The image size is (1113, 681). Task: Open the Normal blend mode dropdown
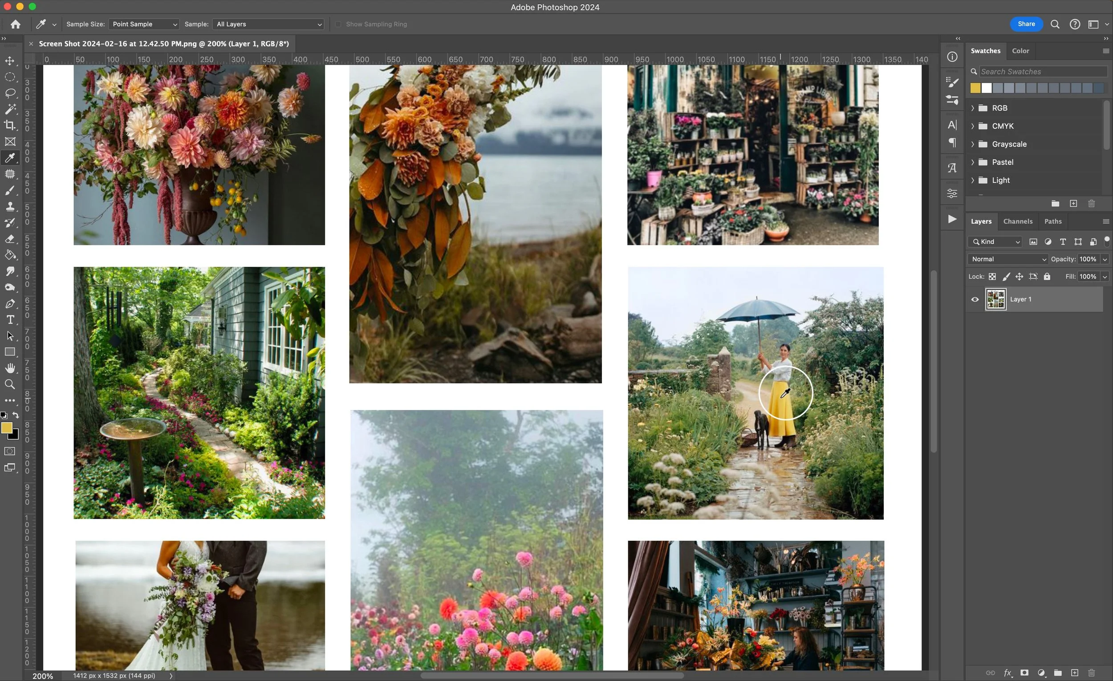pyautogui.click(x=1008, y=259)
